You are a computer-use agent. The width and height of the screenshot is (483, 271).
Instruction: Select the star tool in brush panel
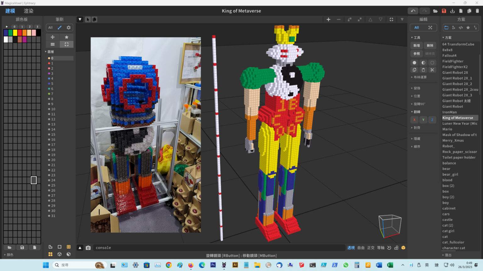66,37
